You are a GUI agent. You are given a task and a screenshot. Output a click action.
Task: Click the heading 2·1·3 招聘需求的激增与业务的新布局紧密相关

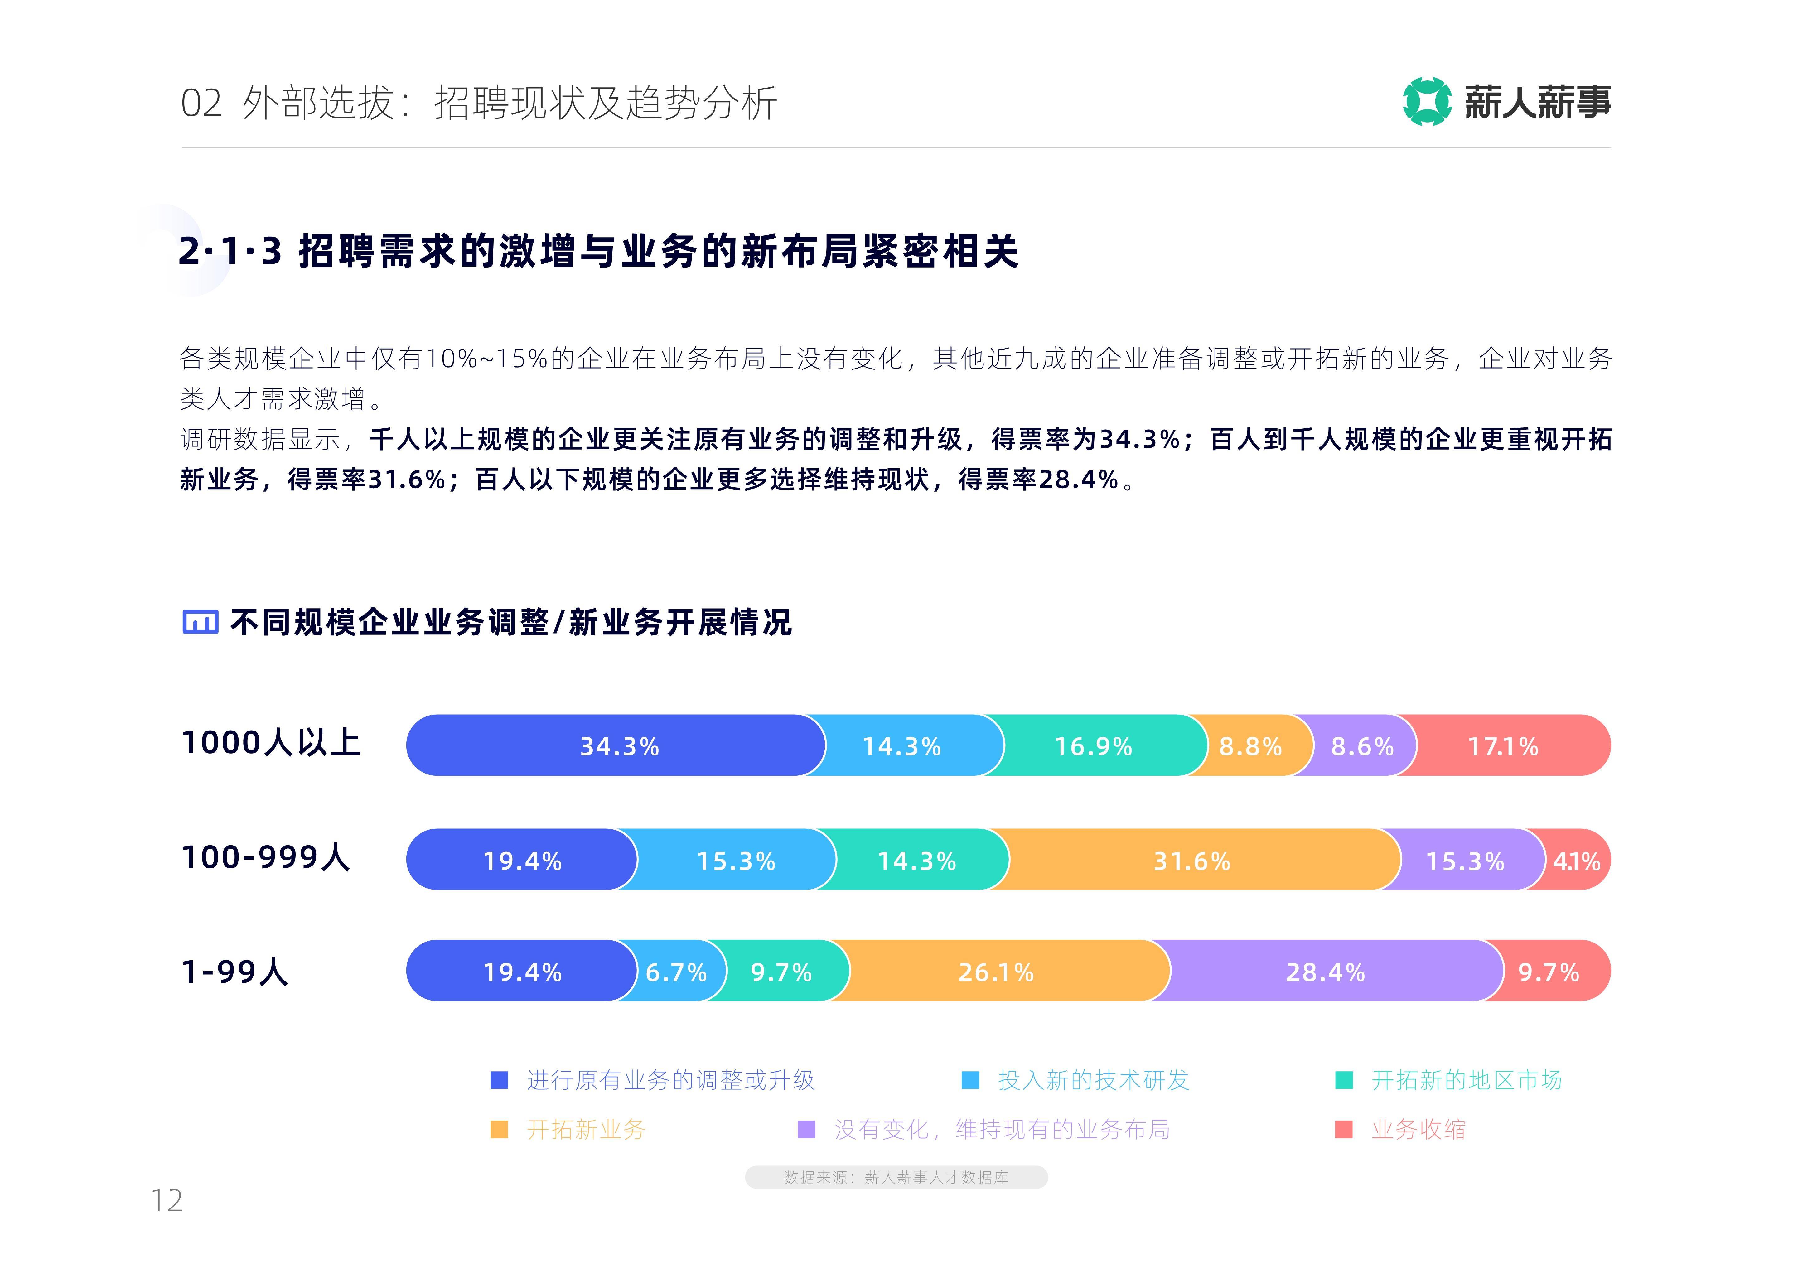point(599,252)
